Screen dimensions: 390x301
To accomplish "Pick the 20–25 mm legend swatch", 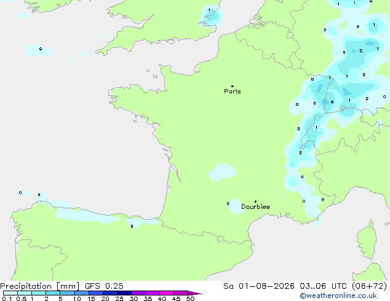I will tap(110, 293).
